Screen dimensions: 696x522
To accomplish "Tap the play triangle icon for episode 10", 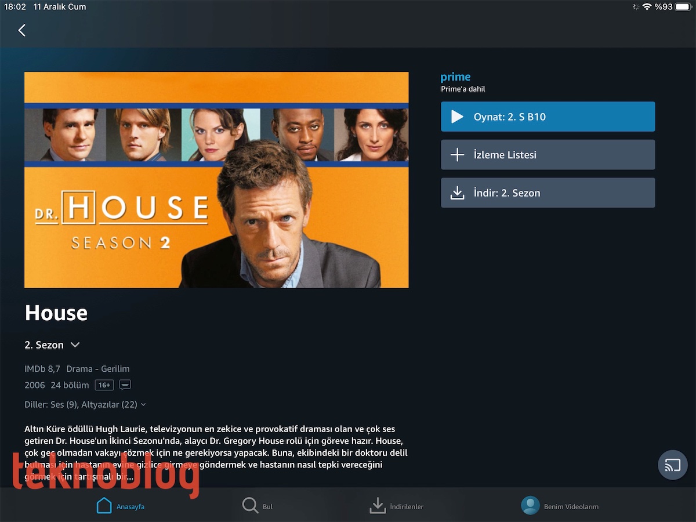I will [458, 117].
